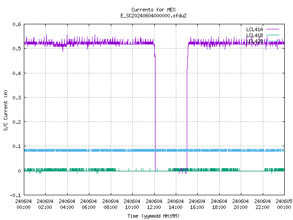Click the -0.1 y-axis tick label
Screen dimensions: 293x220
(15, 195)
